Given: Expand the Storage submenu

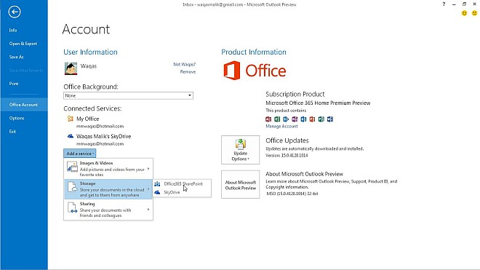Looking at the screenshot, I should [x=108, y=189].
